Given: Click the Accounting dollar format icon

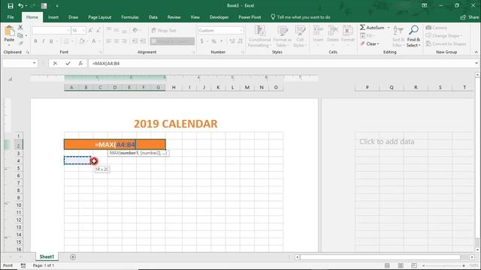Looking at the screenshot, I should tap(202, 41).
